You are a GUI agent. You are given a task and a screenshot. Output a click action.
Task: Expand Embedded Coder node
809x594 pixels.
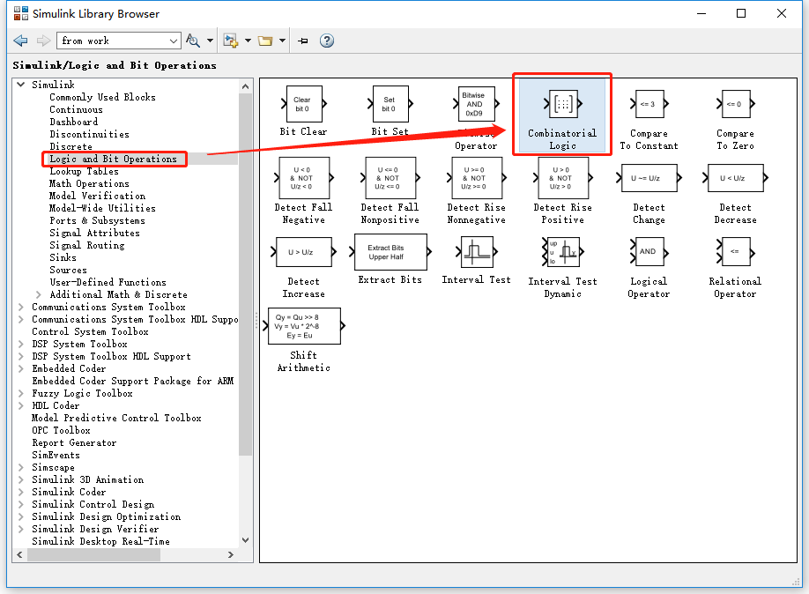[20, 368]
